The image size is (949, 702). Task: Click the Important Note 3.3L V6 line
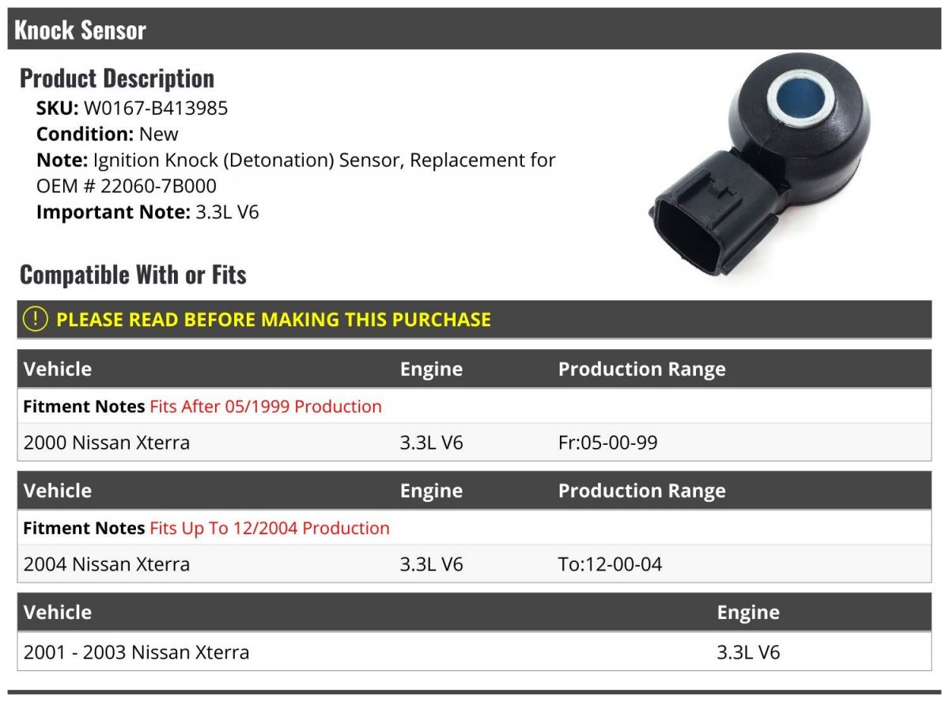point(148,212)
